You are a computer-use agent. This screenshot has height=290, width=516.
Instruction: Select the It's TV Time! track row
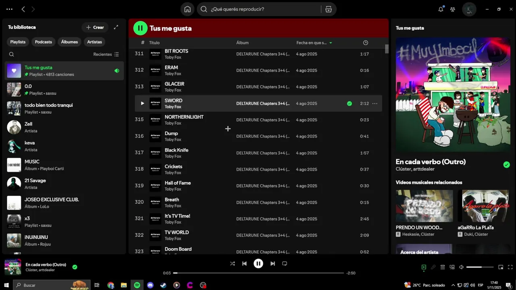(x=258, y=219)
